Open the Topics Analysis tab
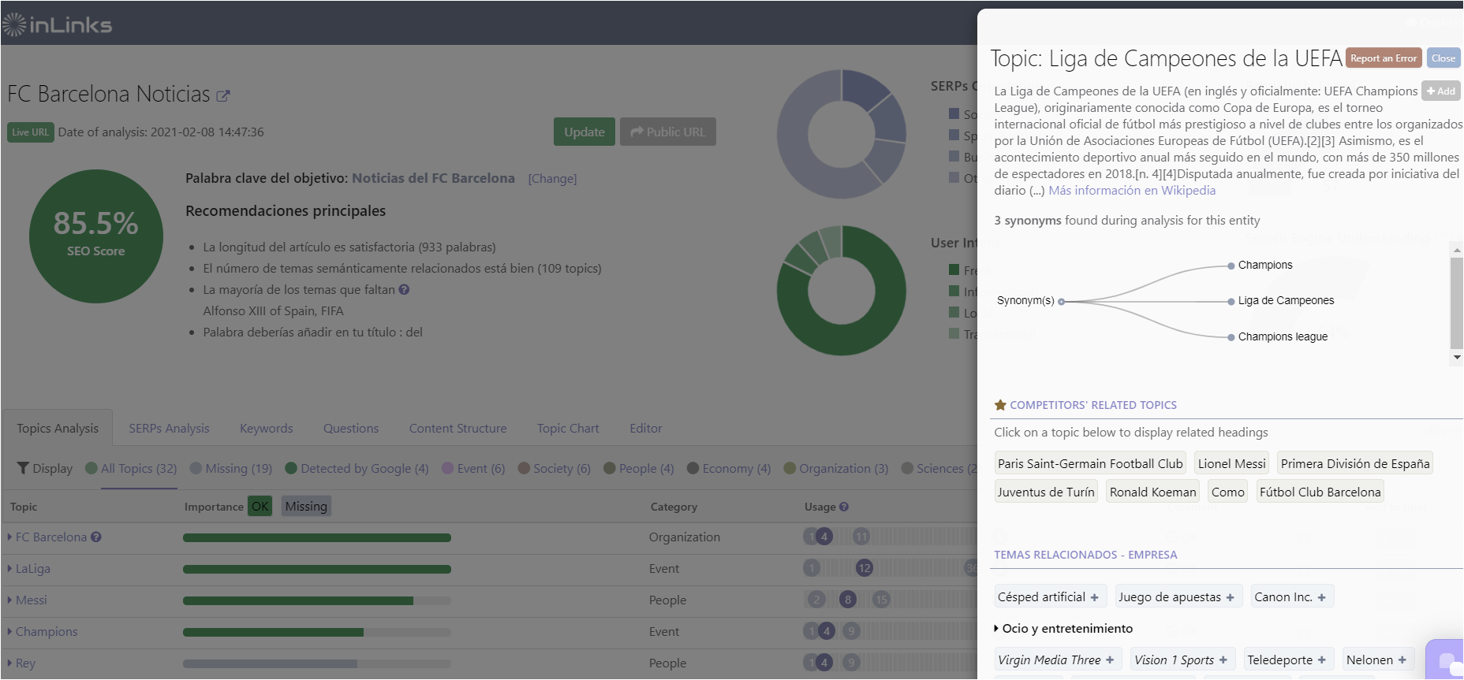 pos(58,428)
